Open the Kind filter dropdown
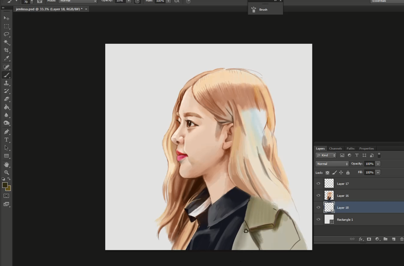The width and height of the screenshot is (404, 266). (326, 155)
